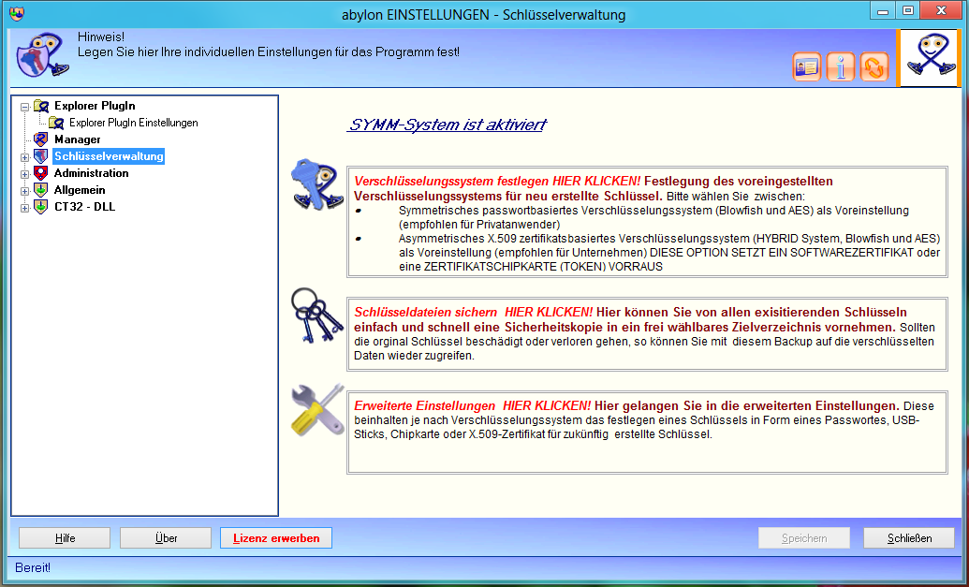This screenshot has width=969, height=587.
Task: Click the Hinweis! header text
Action: point(101,37)
